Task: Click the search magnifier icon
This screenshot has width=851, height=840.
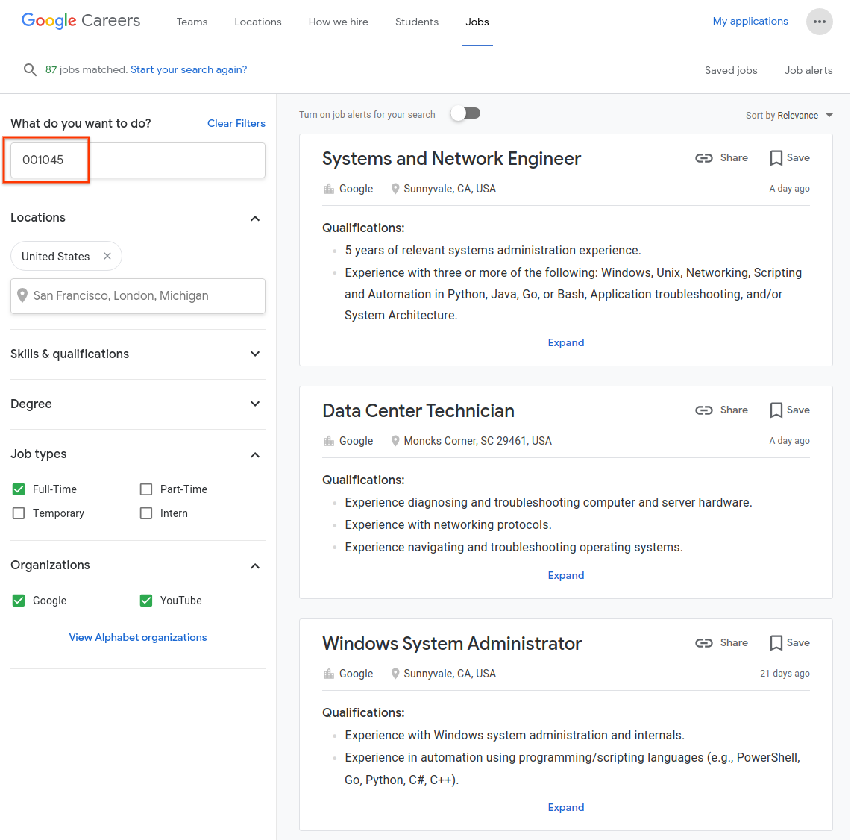Action: click(x=30, y=69)
